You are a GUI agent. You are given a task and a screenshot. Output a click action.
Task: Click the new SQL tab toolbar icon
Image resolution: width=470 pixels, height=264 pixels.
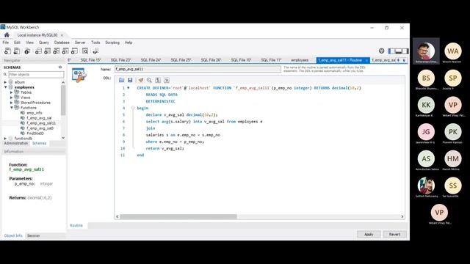(7, 51)
